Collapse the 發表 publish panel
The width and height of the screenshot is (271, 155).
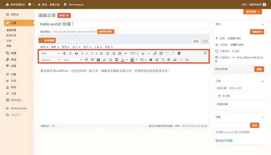pyautogui.click(x=263, y=24)
